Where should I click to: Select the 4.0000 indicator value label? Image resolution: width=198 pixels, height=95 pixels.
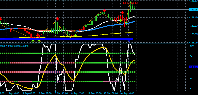pos(25,46)
